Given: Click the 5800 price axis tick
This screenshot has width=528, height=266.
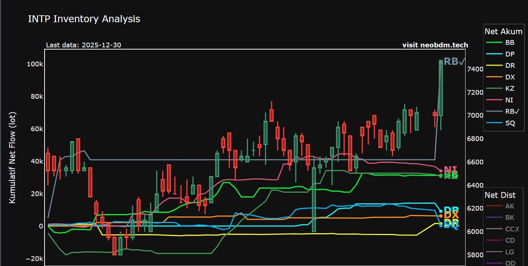Looking at the screenshot, I should [x=475, y=255].
